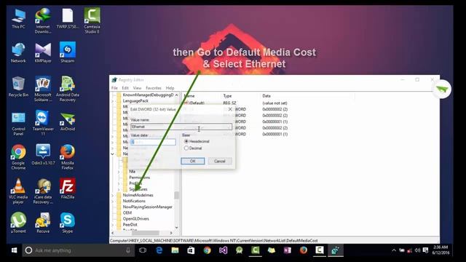Image resolution: width=466 pixels, height=262 pixels.
Task: Launch VLC media player shortcut
Action: click(x=18, y=191)
